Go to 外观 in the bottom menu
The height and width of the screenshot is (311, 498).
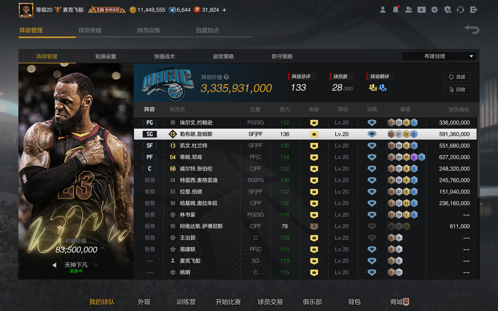(x=144, y=302)
